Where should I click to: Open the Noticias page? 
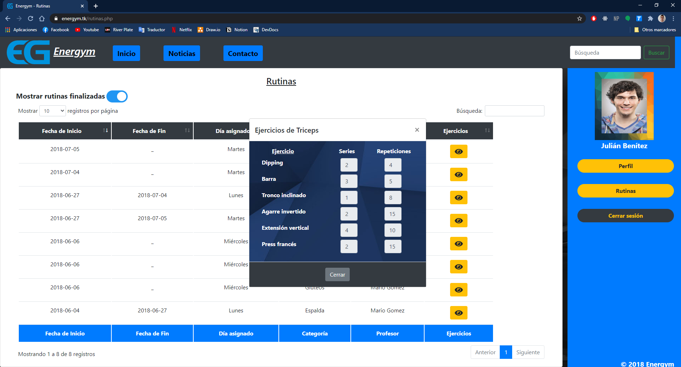point(182,53)
